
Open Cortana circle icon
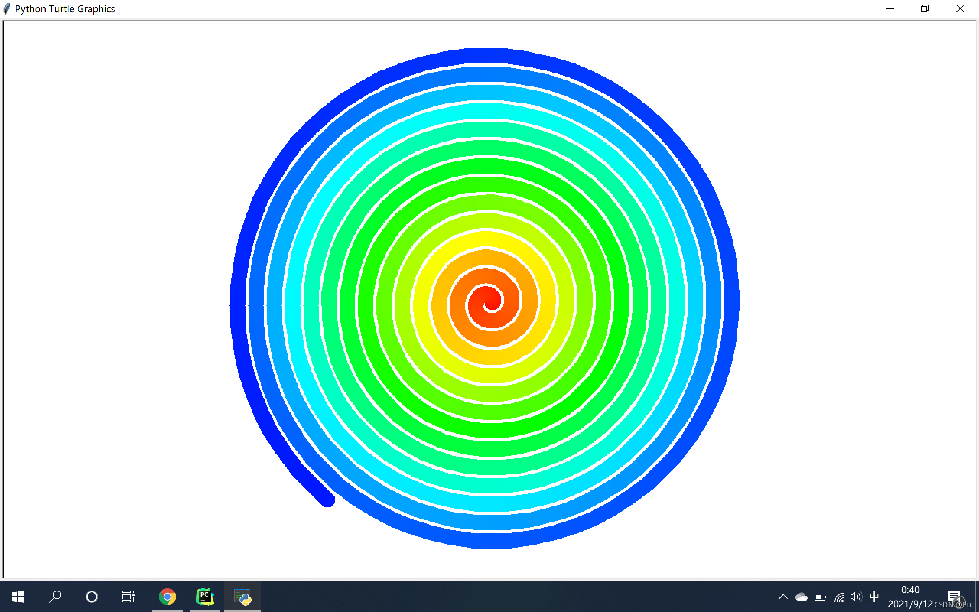(x=92, y=597)
